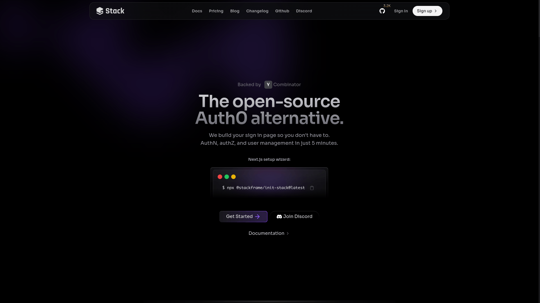Copy the npx command using the clipboard icon

[x=312, y=188]
